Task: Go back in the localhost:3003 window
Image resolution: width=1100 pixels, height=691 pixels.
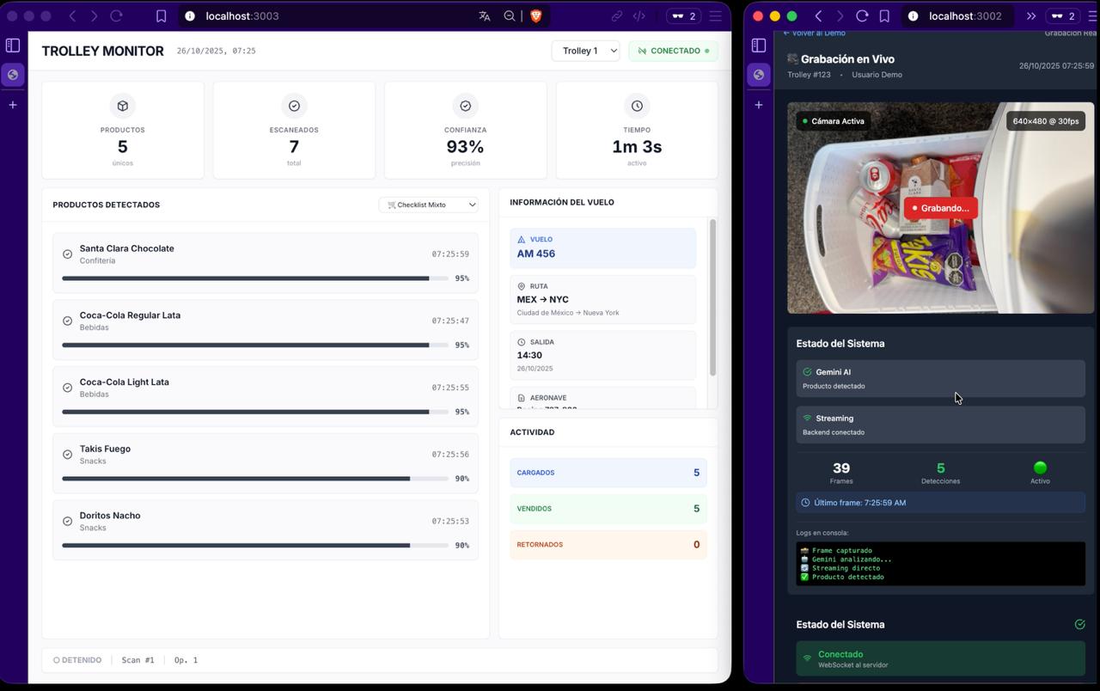Action: (72, 15)
